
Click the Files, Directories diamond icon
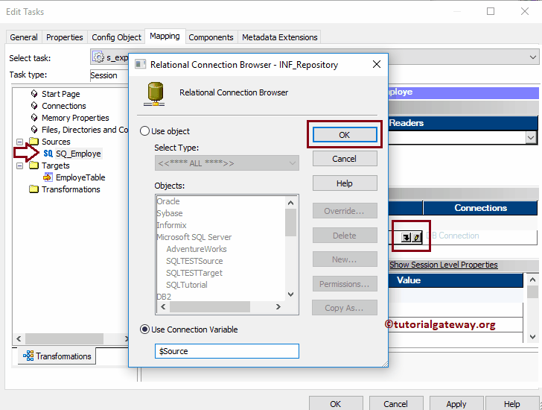[x=34, y=130]
